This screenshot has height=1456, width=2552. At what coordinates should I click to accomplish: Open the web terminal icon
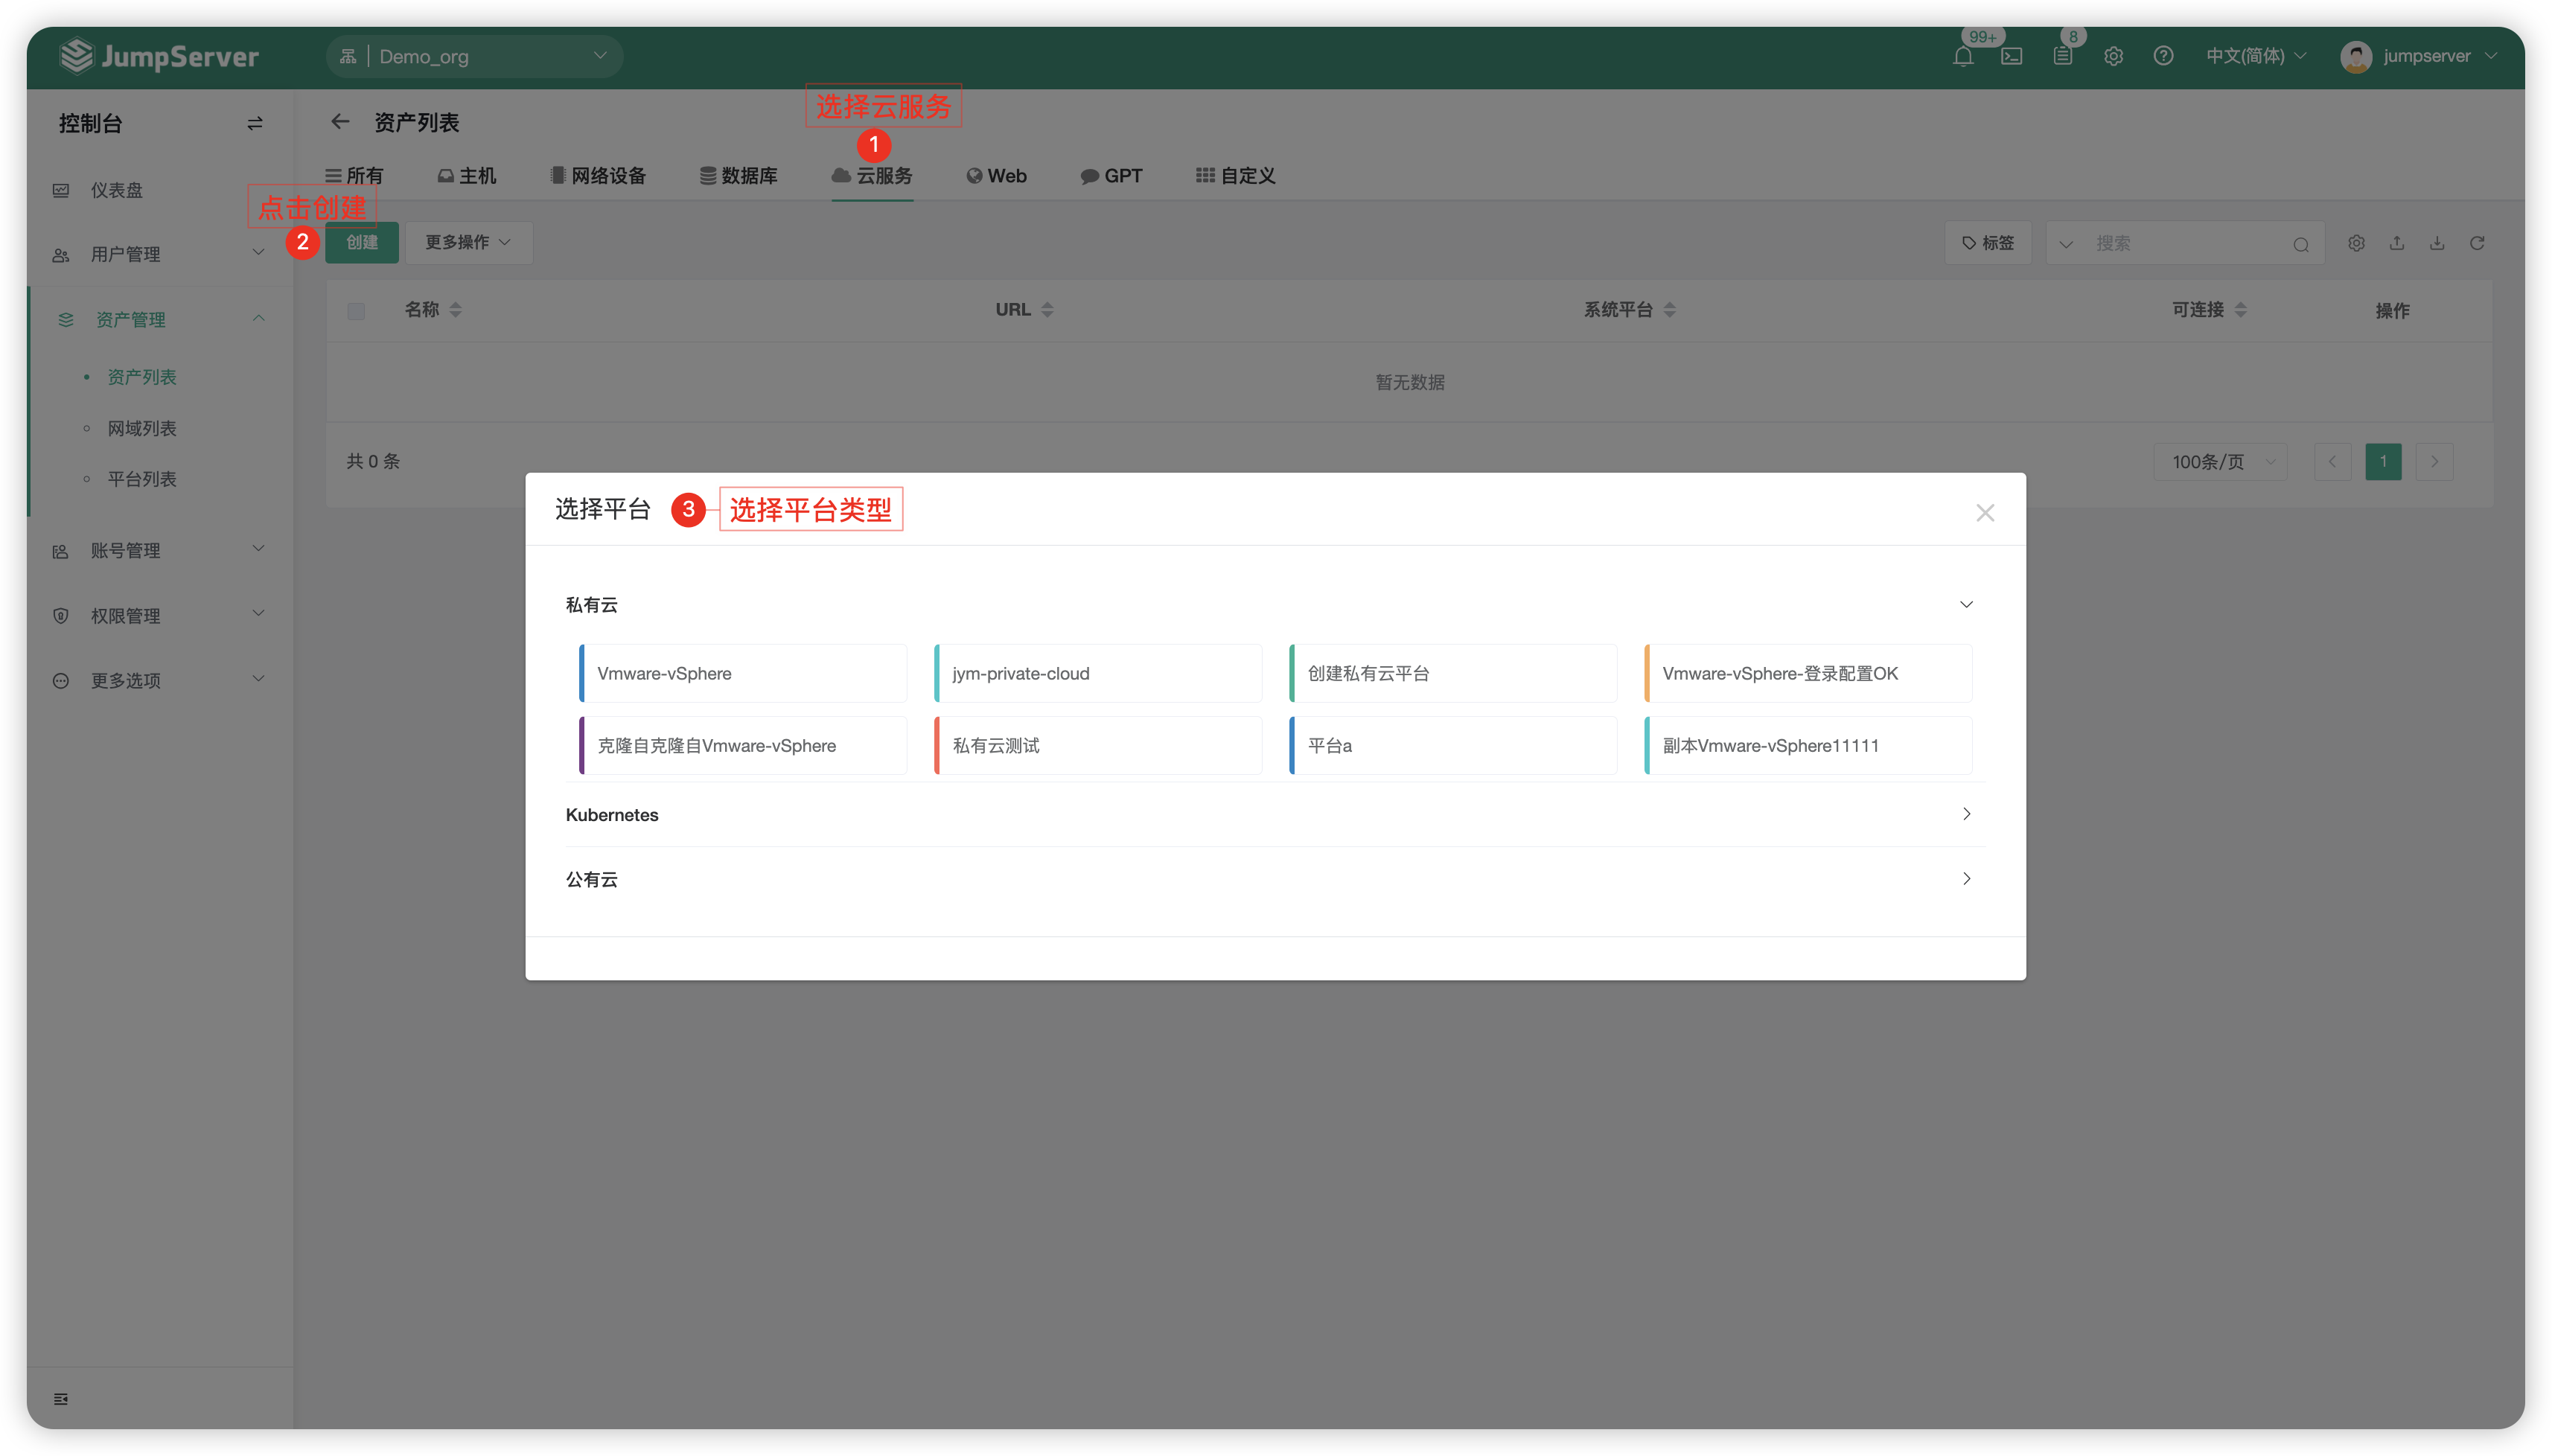click(2012, 56)
